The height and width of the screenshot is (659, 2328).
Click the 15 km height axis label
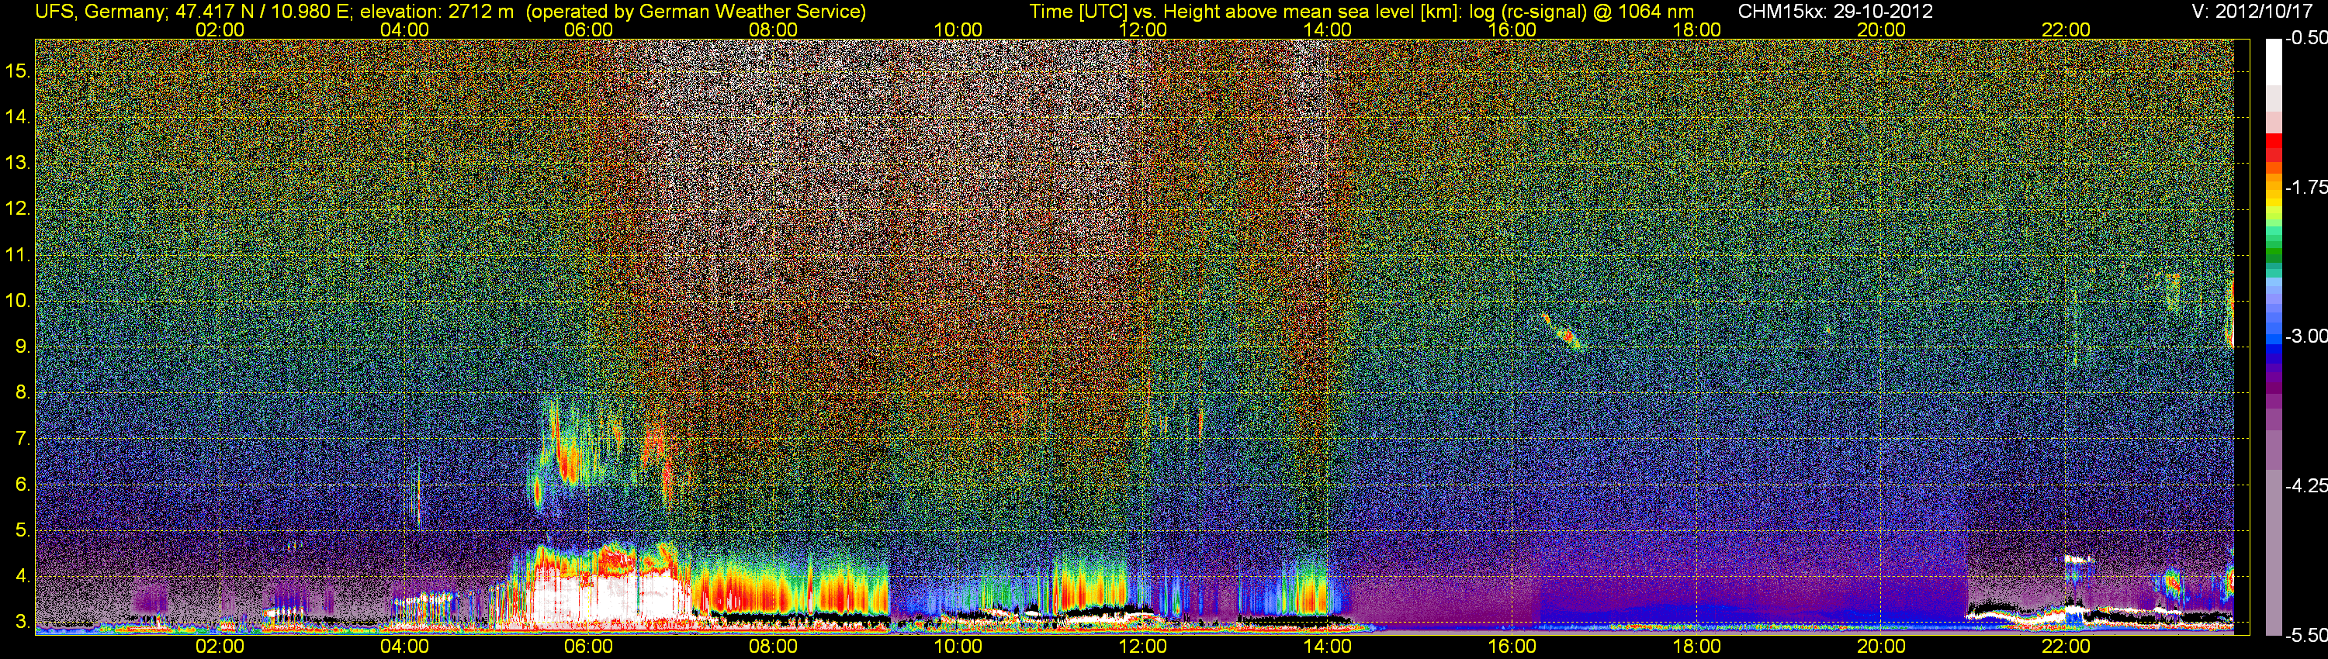(x=17, y=71)
